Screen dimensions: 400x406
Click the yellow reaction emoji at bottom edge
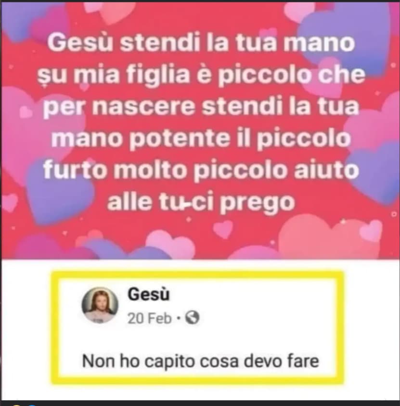click(16, 405)
